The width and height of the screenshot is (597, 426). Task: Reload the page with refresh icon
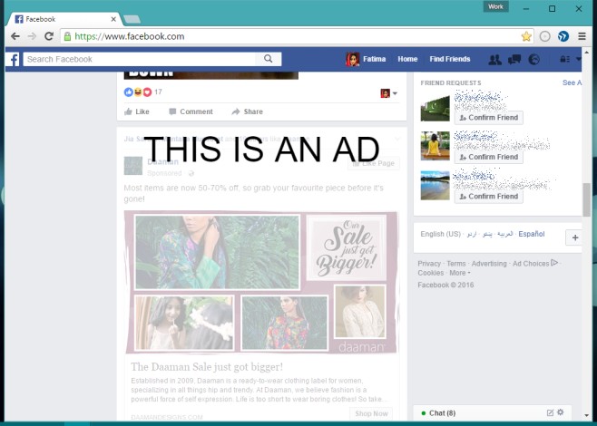(x=49, y=36)
